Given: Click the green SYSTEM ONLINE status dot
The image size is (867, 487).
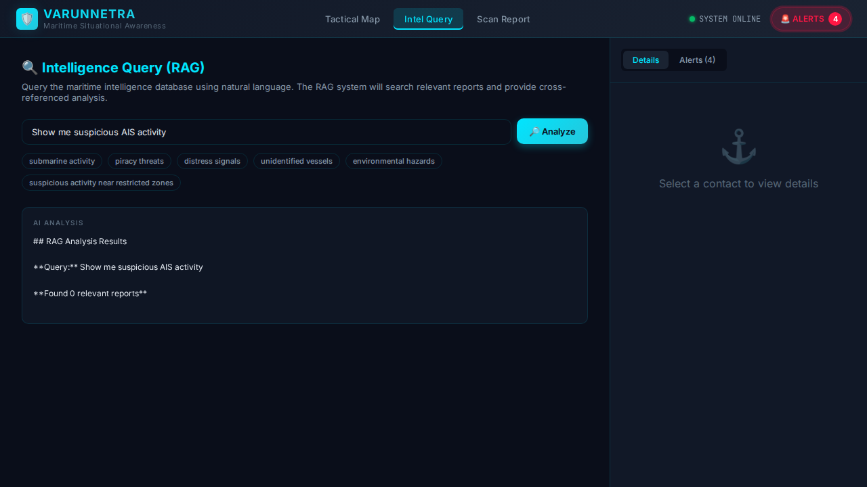Looking at the screenshot, I should tap(692, 19).
